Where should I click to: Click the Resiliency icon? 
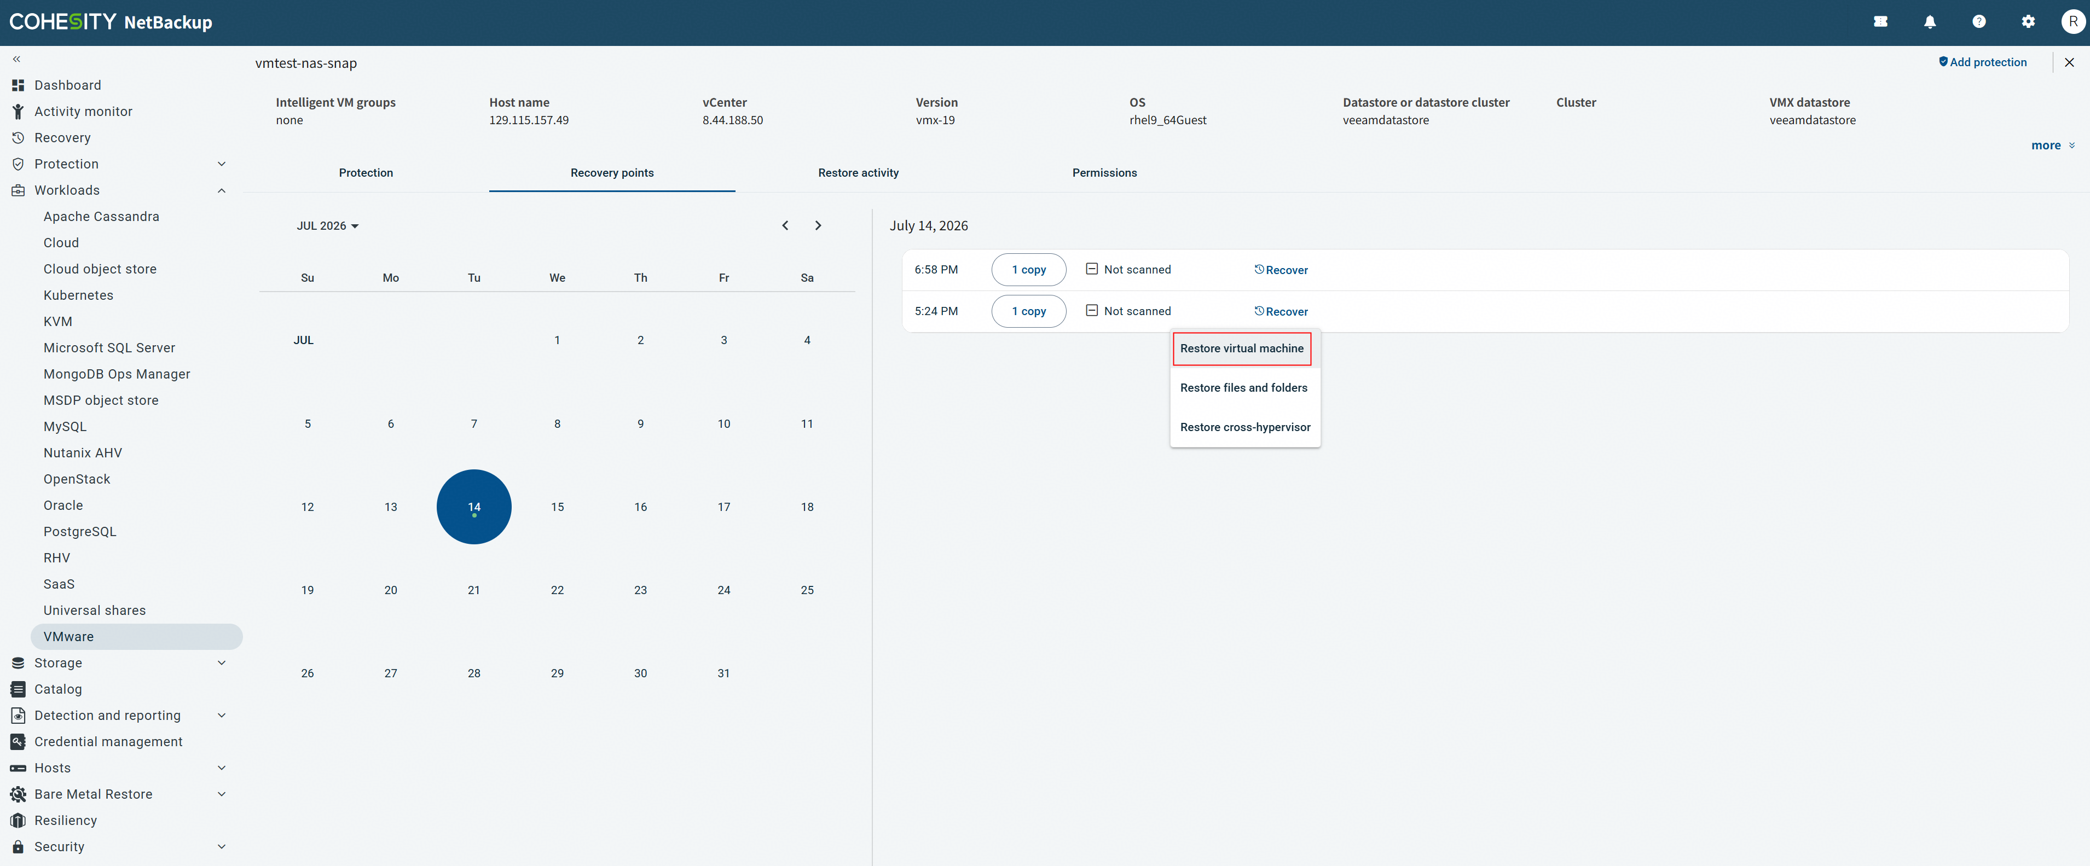click(18, 821)
